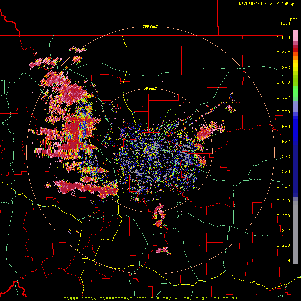Screen dimensions: 301x301
Task: Click the TH threshold label
Action: (287, 261)
